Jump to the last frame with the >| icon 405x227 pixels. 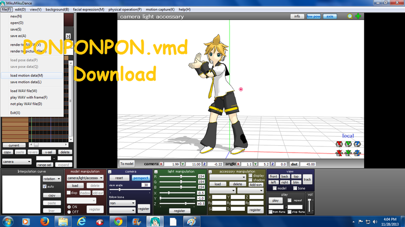coord(68,36)
